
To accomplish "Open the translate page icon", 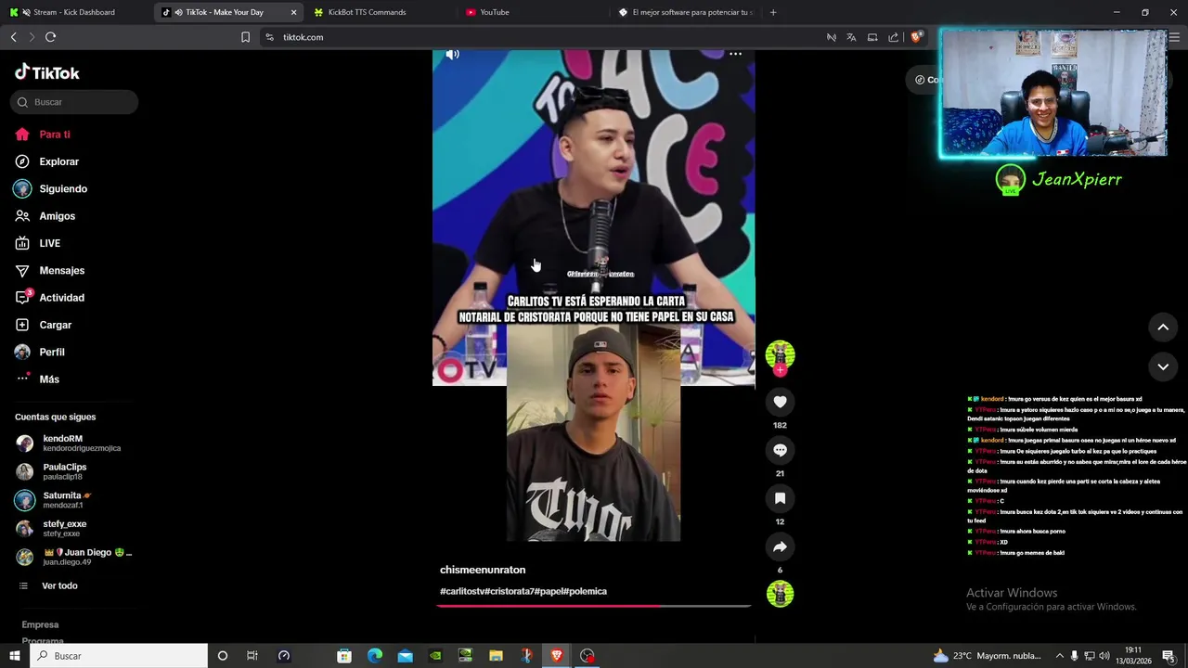I will (x=851, y=37).
